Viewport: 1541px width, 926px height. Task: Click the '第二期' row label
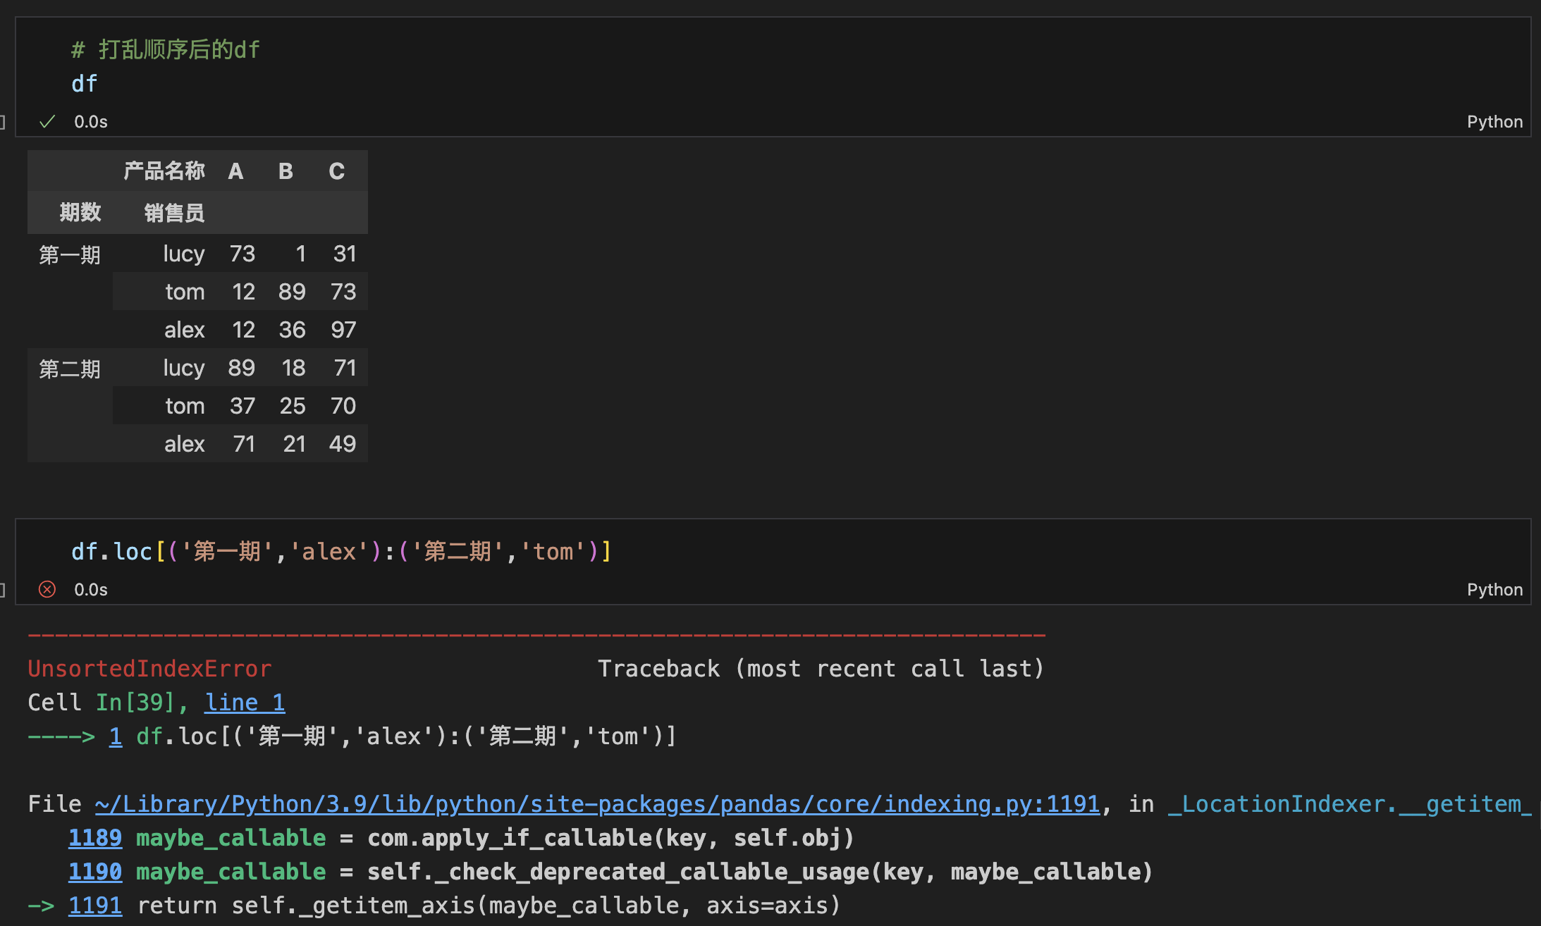[x=69, y=369]
